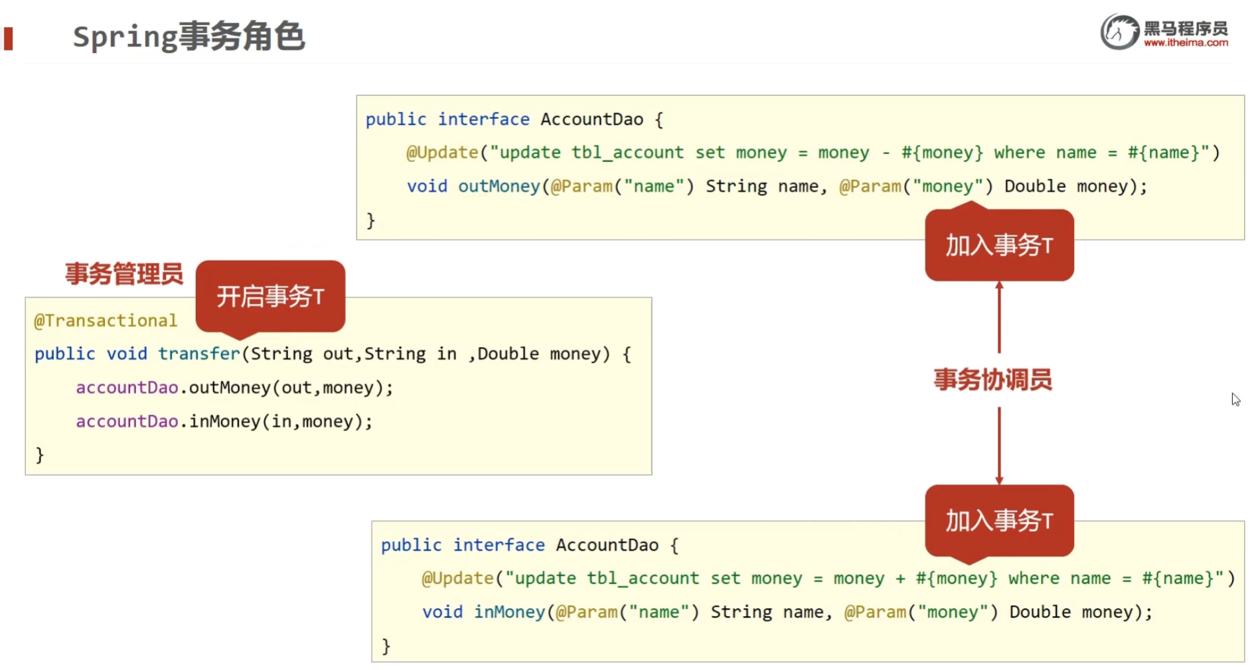Select the accountDao.inMoney(in,money); line

224,421
